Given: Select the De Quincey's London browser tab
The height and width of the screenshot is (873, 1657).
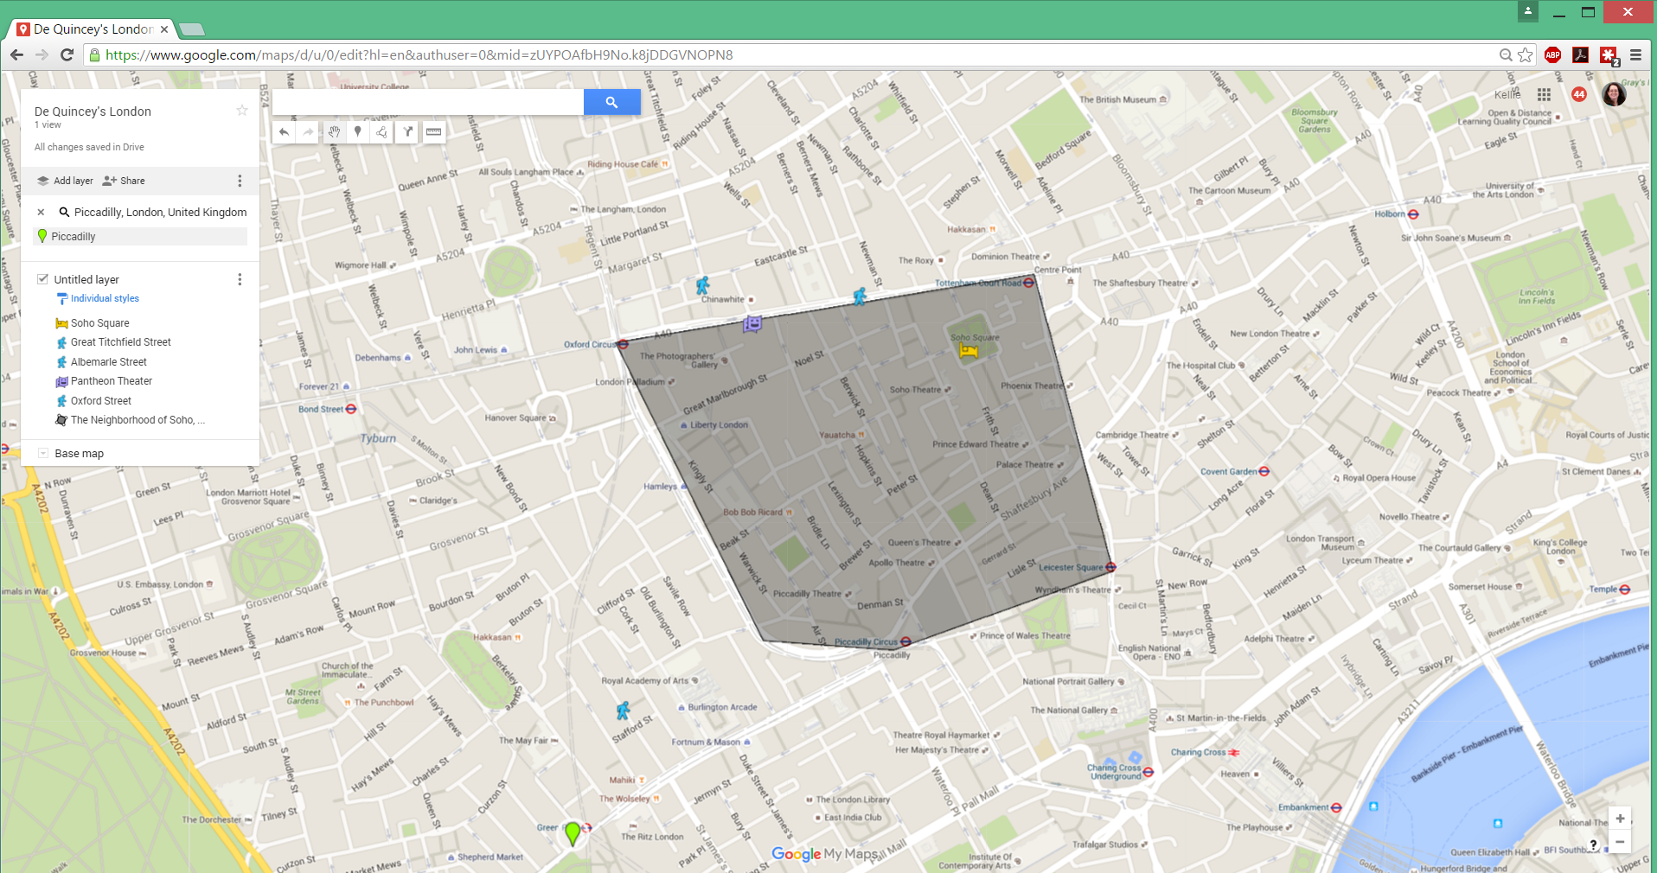Looking at the screenshot, I should point(92,29).
